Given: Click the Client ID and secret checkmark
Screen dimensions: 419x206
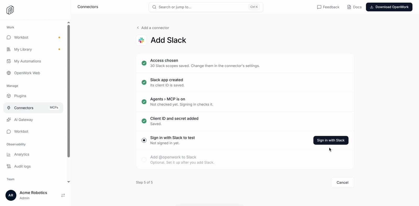Looking at the screenshot, I should click(144, 121).
